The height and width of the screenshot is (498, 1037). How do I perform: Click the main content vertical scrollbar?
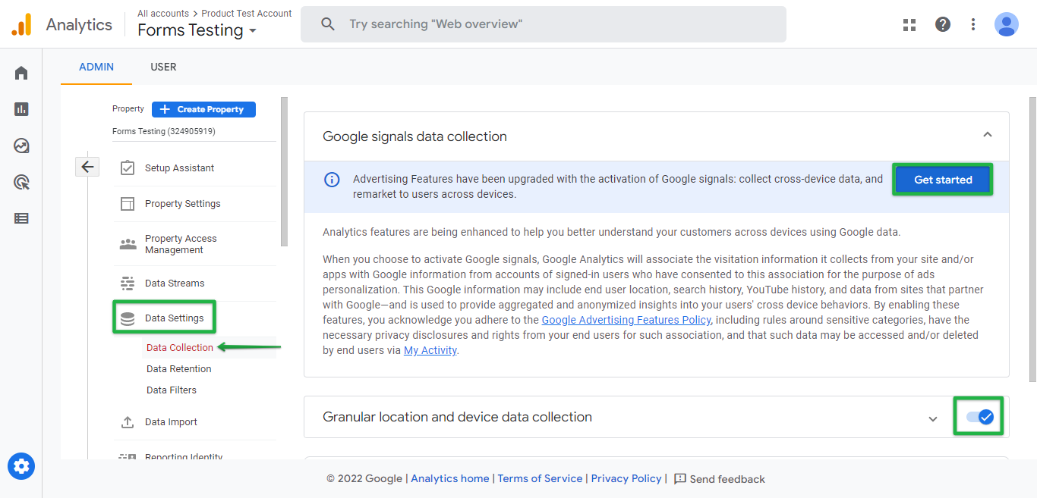click(x=1032, y=238)
